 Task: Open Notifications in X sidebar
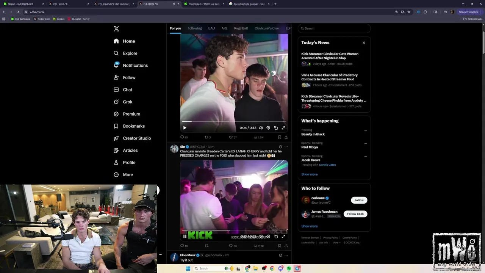click(x=131, y=66)
